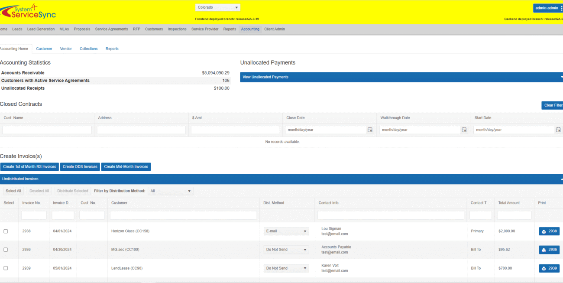Screen dimensions: 563x283
Task: Print invoice 2936 via printer button
Action: point(549,250)
